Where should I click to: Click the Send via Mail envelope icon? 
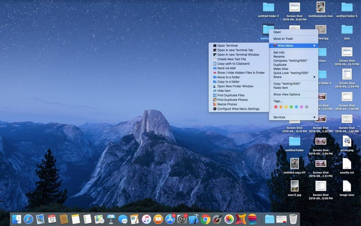215,68
